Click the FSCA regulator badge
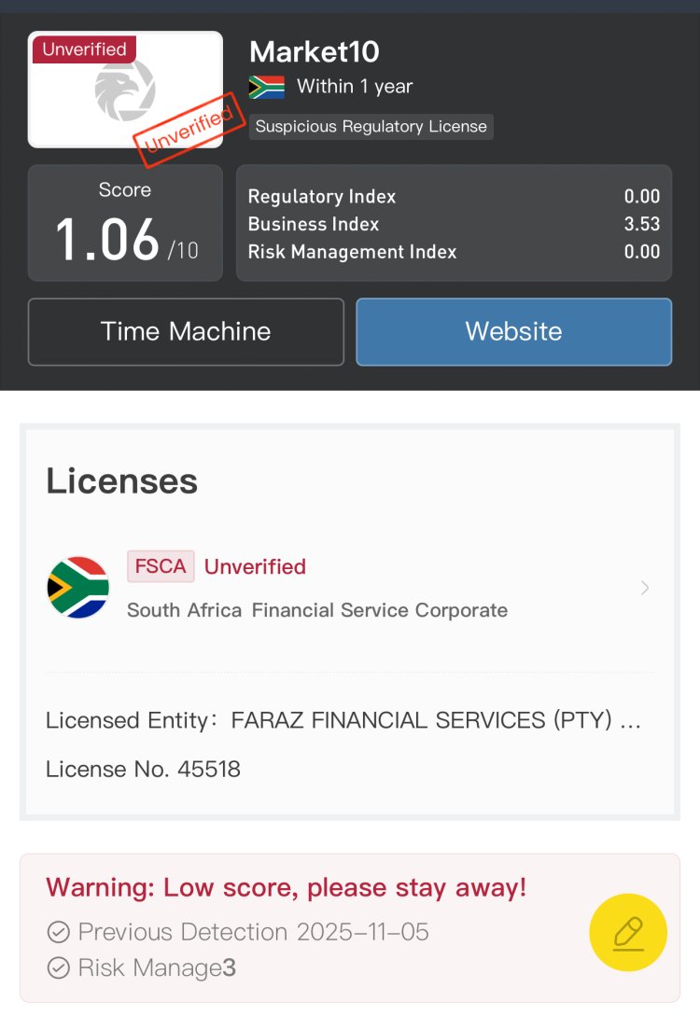 tap(160, 566)
